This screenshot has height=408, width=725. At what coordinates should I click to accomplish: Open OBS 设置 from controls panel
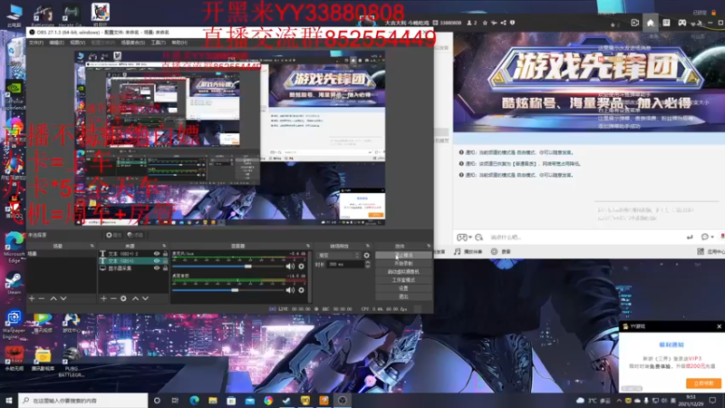point(403,288)
